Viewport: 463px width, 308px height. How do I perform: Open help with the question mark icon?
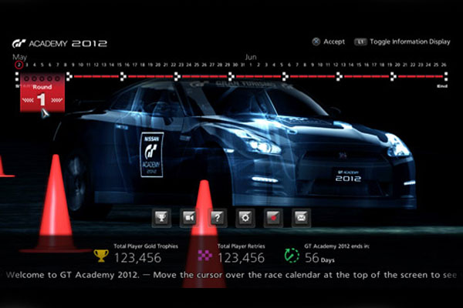pos(218,217)
